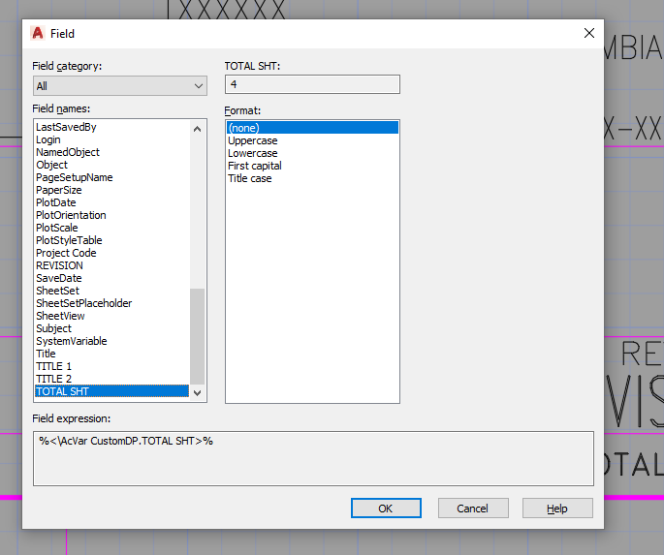Select TOTAL SHT field name
Screen dimensions: 664x555
(x=111, y=391)
